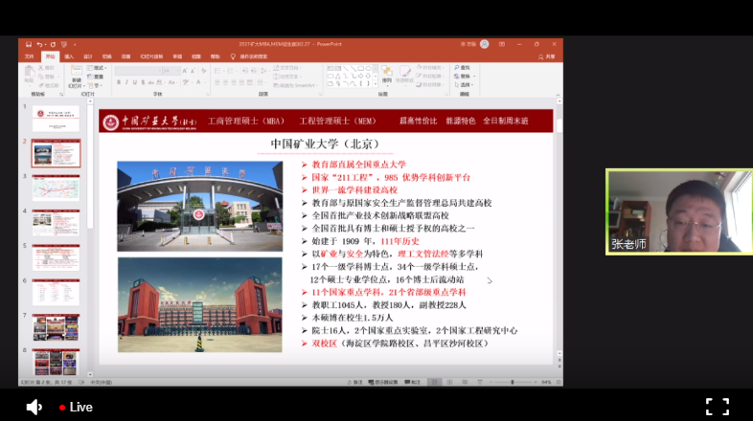Convert to SmartArt icon
The width and height of the screenshot is (753, 421).
pyautogui.click(x=276, y=85)
